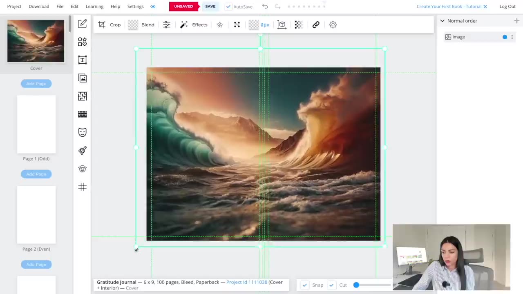Image resolution: width=523 pixels, height=294 pixels.
Task: Select the grid hash tool
Action: tap(83, 187)
